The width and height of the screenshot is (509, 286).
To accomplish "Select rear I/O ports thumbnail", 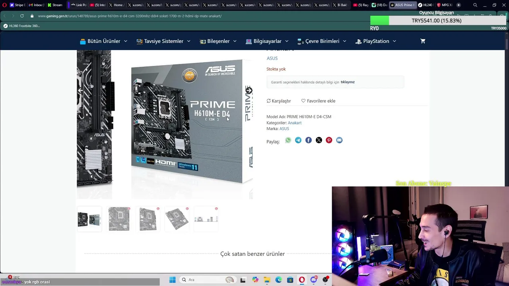I will pos(206,219).
